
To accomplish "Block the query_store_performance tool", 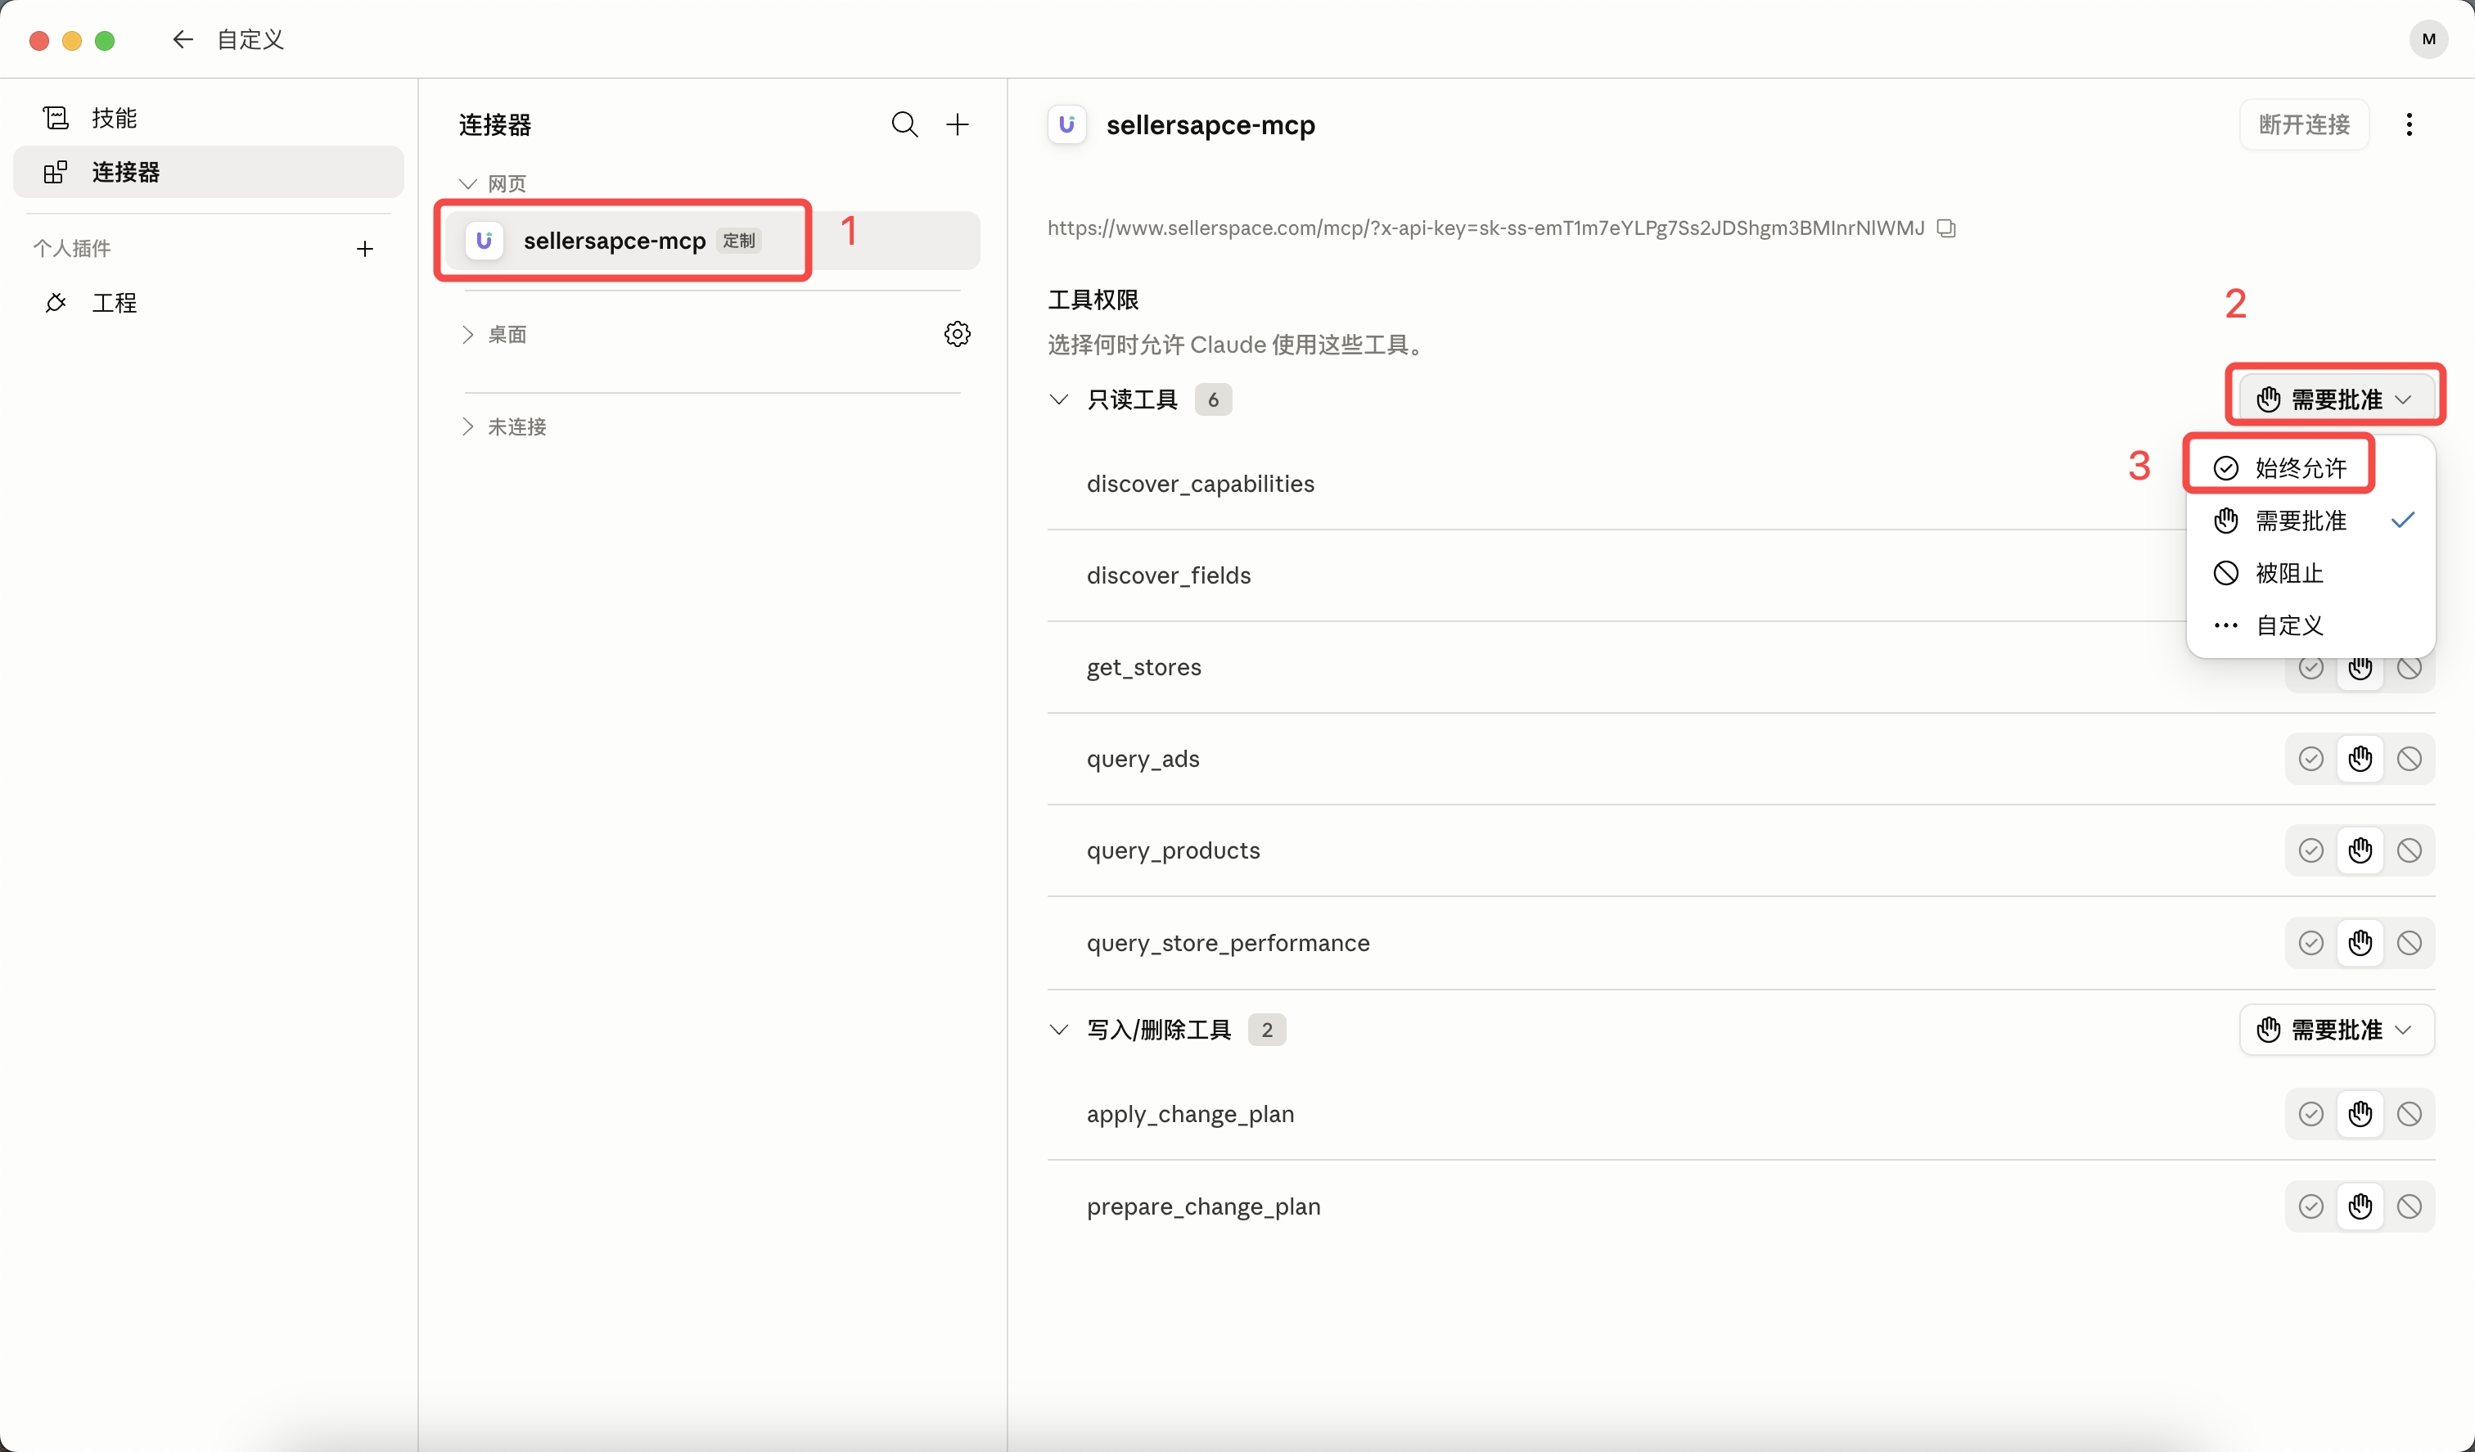I will click(x=2410, y=943).
